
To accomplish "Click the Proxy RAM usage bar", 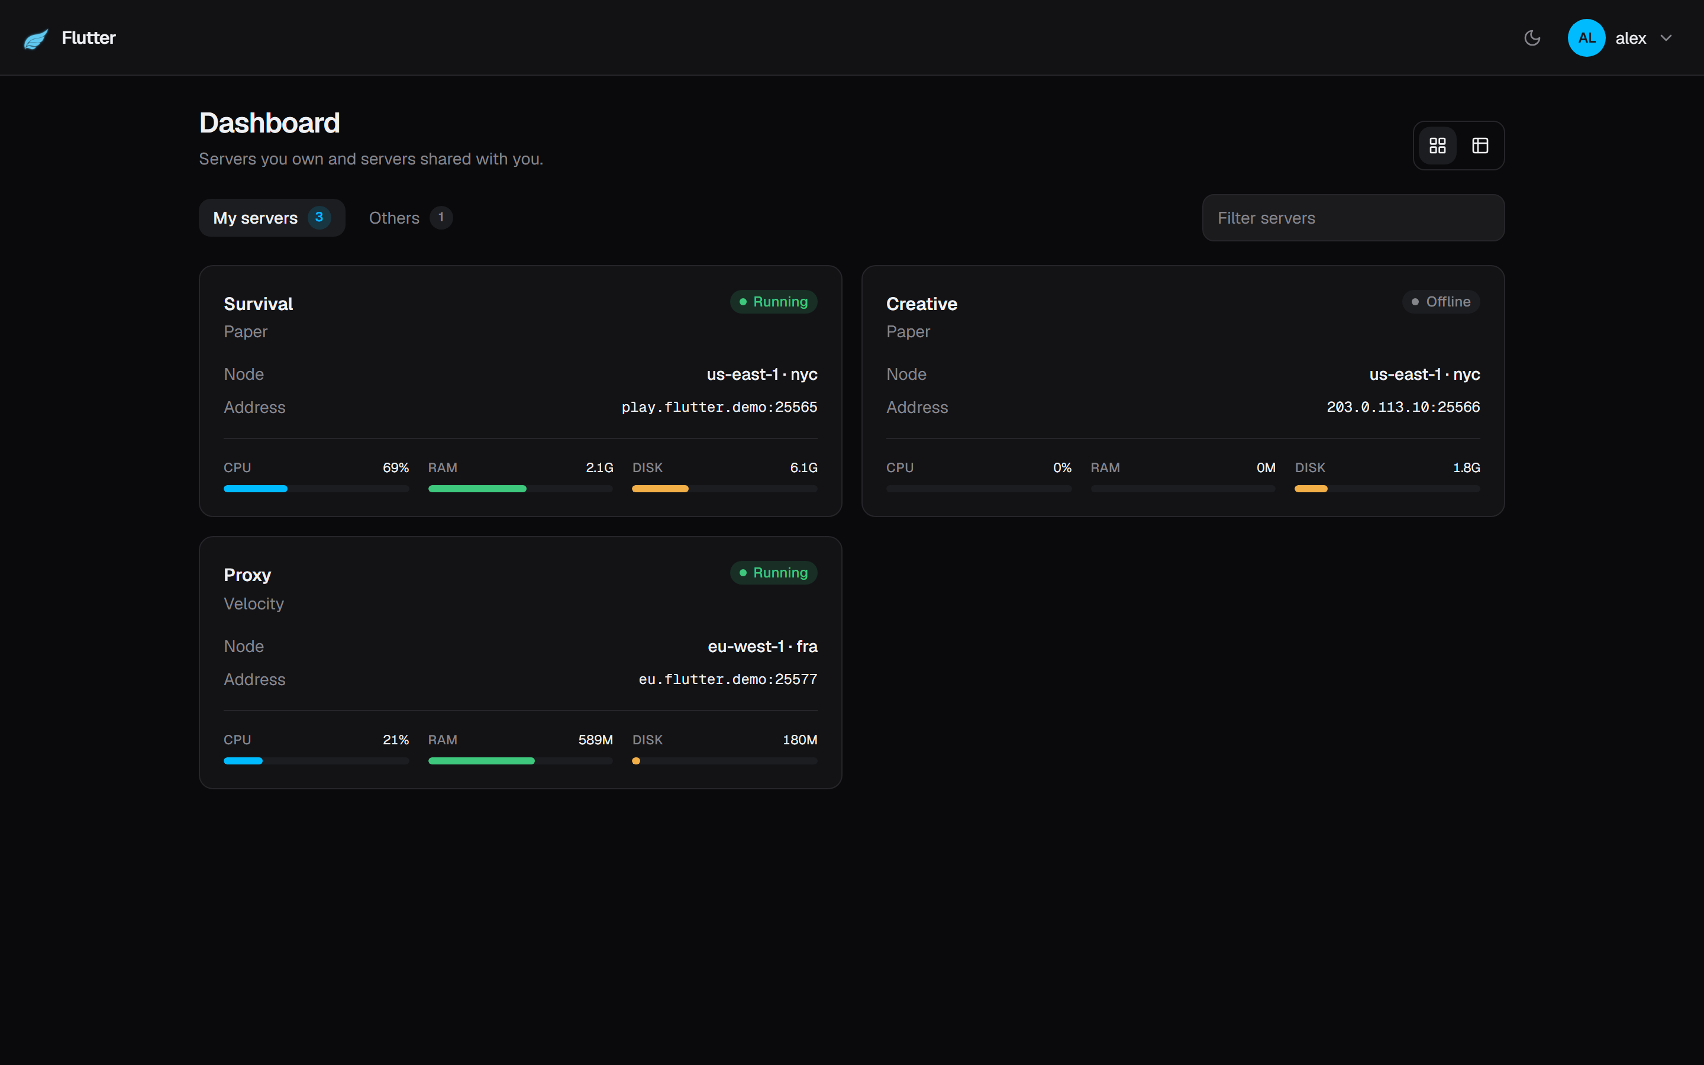I will point(520,761).
